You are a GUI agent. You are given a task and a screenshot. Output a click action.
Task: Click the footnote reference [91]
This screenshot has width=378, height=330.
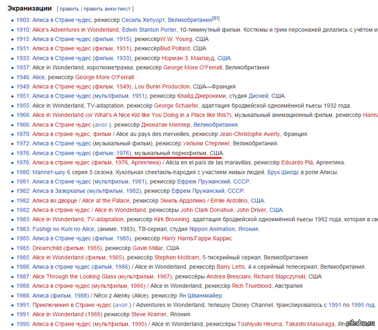(215, 18)
